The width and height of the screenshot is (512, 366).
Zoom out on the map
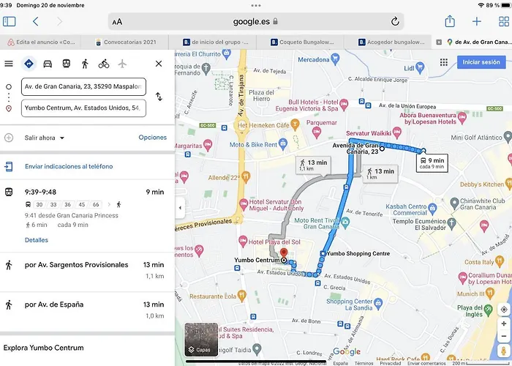[x=504, y=336]
